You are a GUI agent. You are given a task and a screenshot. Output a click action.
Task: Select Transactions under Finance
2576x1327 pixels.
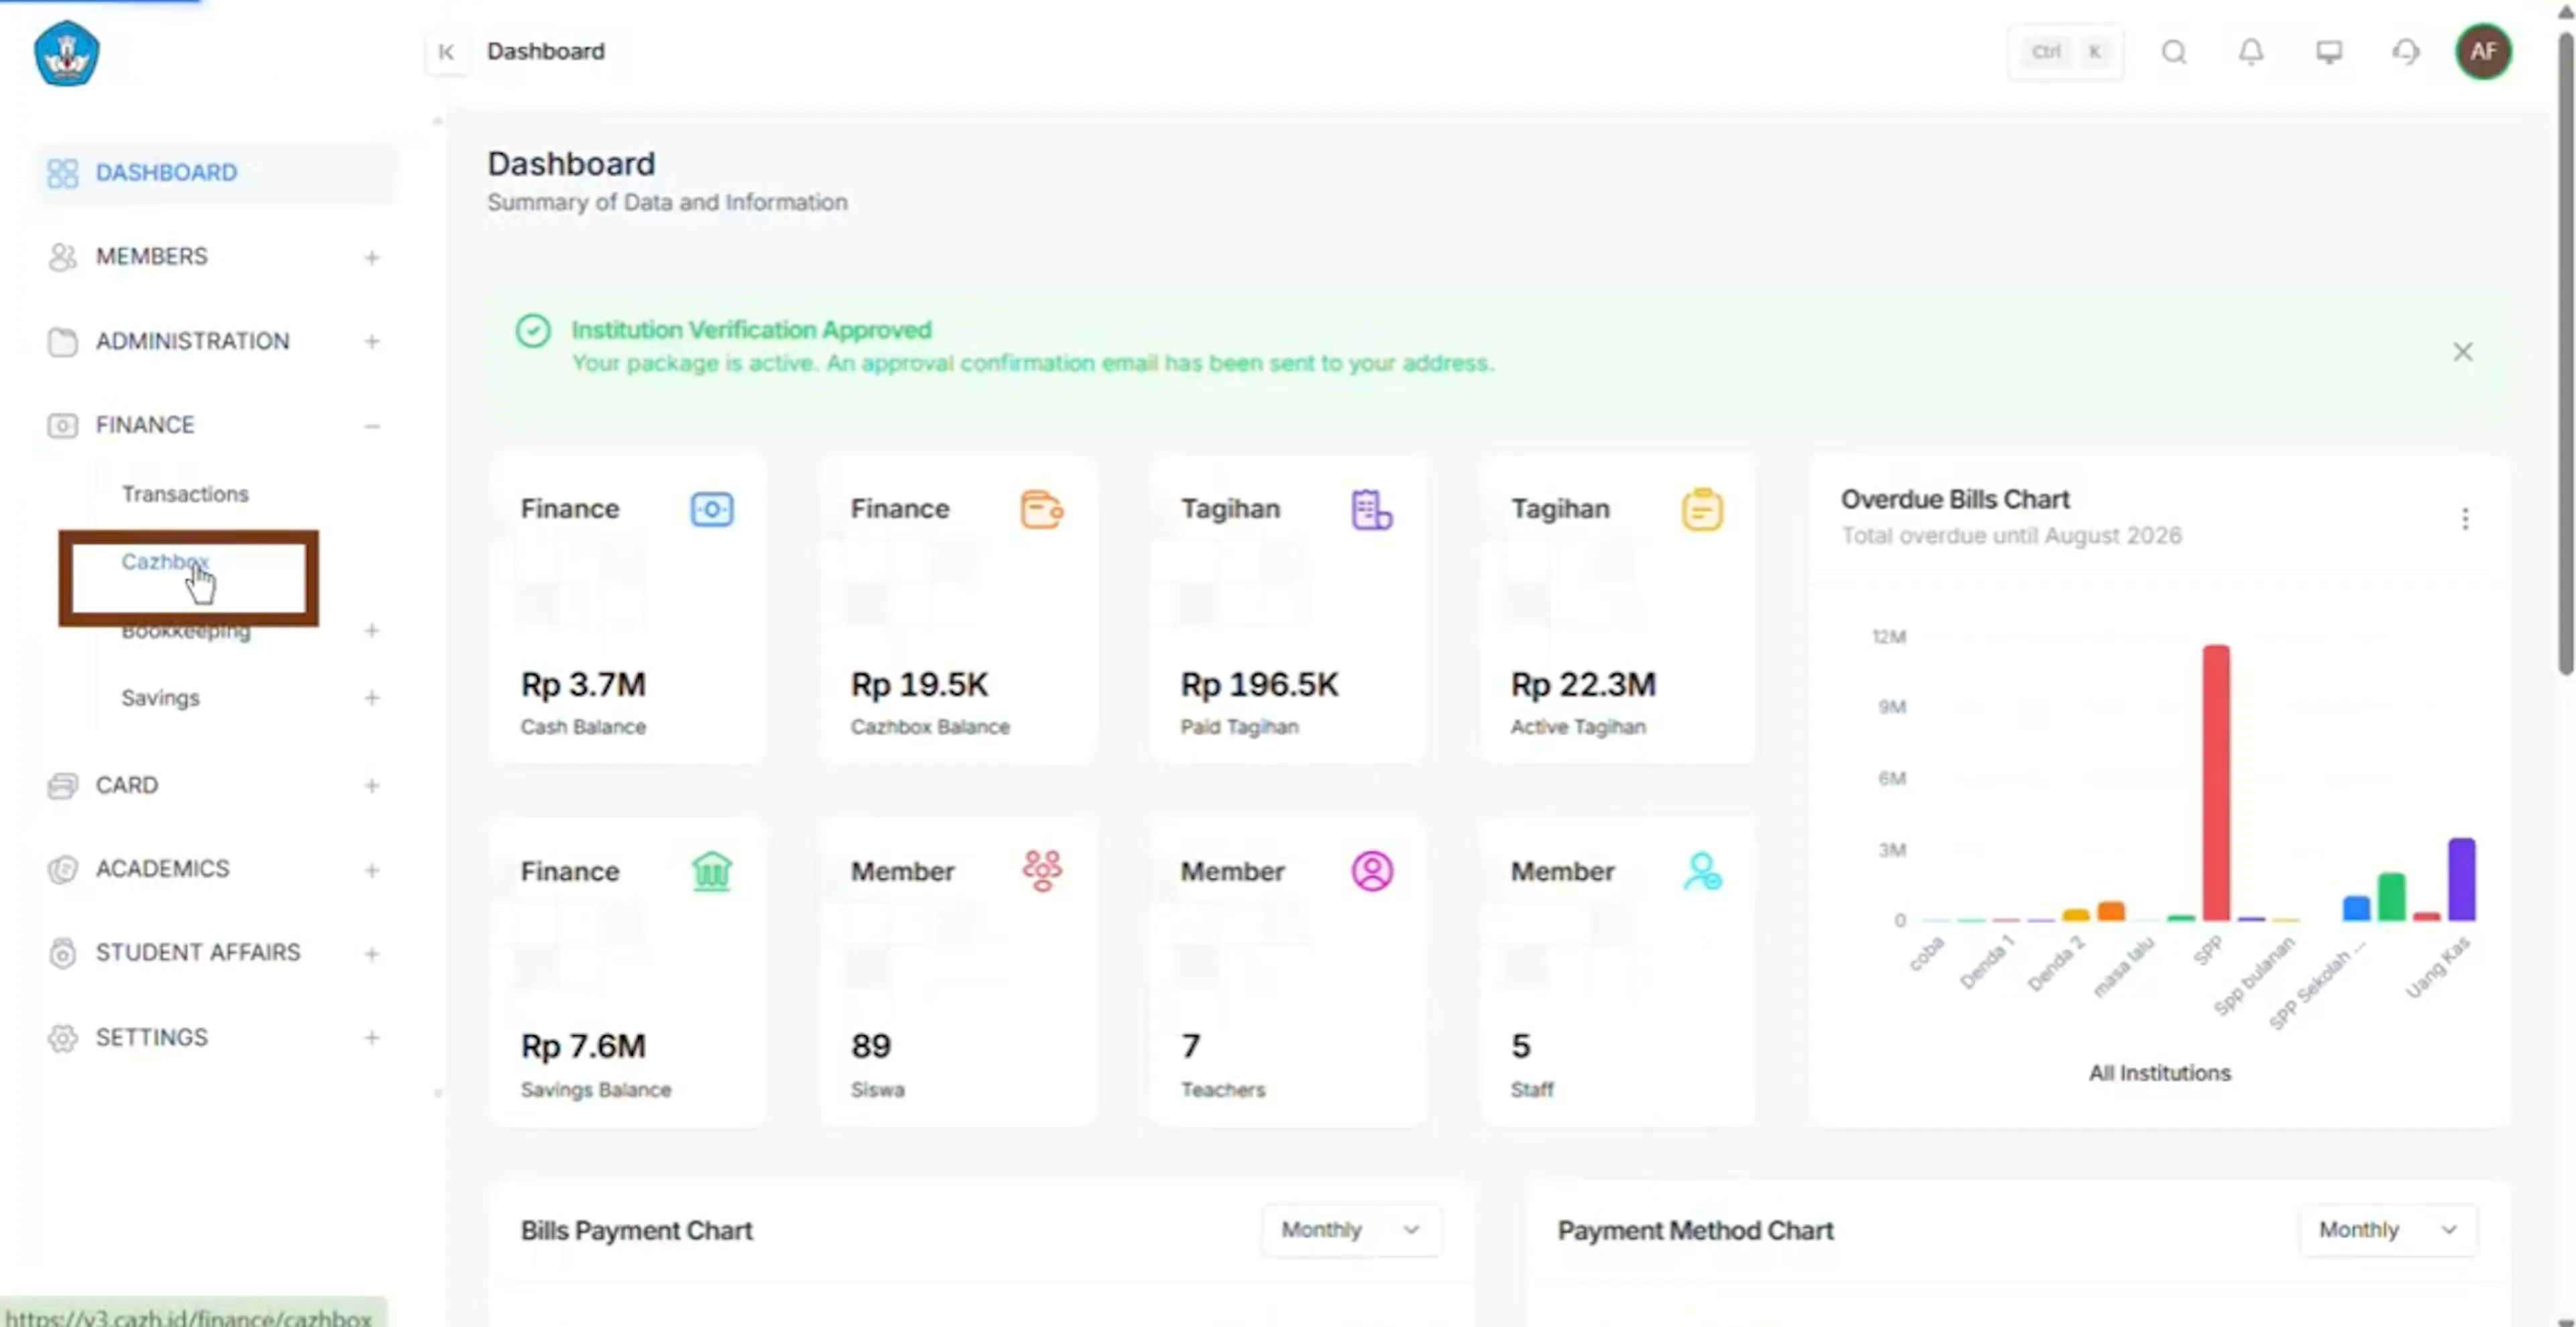pos(185,494)
